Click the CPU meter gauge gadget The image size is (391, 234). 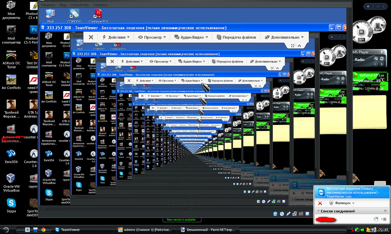(x=362, y=32)
